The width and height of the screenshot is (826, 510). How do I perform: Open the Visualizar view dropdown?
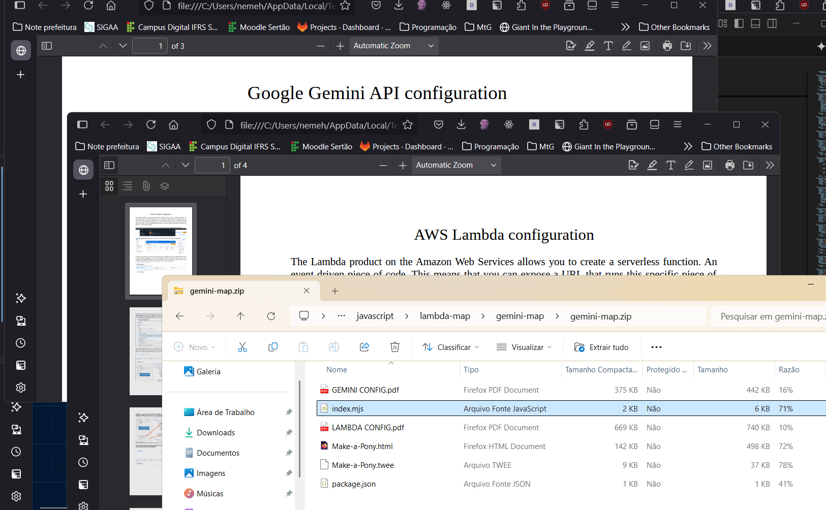pos(524,347)
